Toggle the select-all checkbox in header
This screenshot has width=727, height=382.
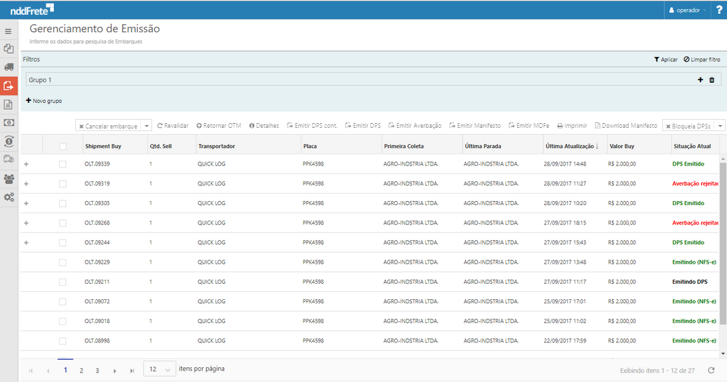[63, 146]
